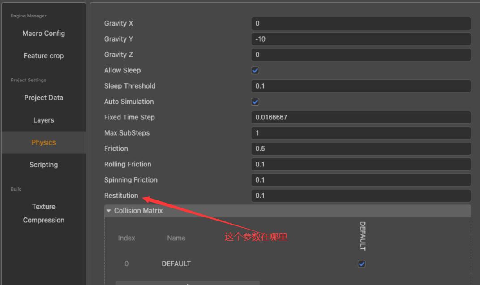Click the Gravity X input field
This screenshot has width=480, height=285.
tap(361, 23)
